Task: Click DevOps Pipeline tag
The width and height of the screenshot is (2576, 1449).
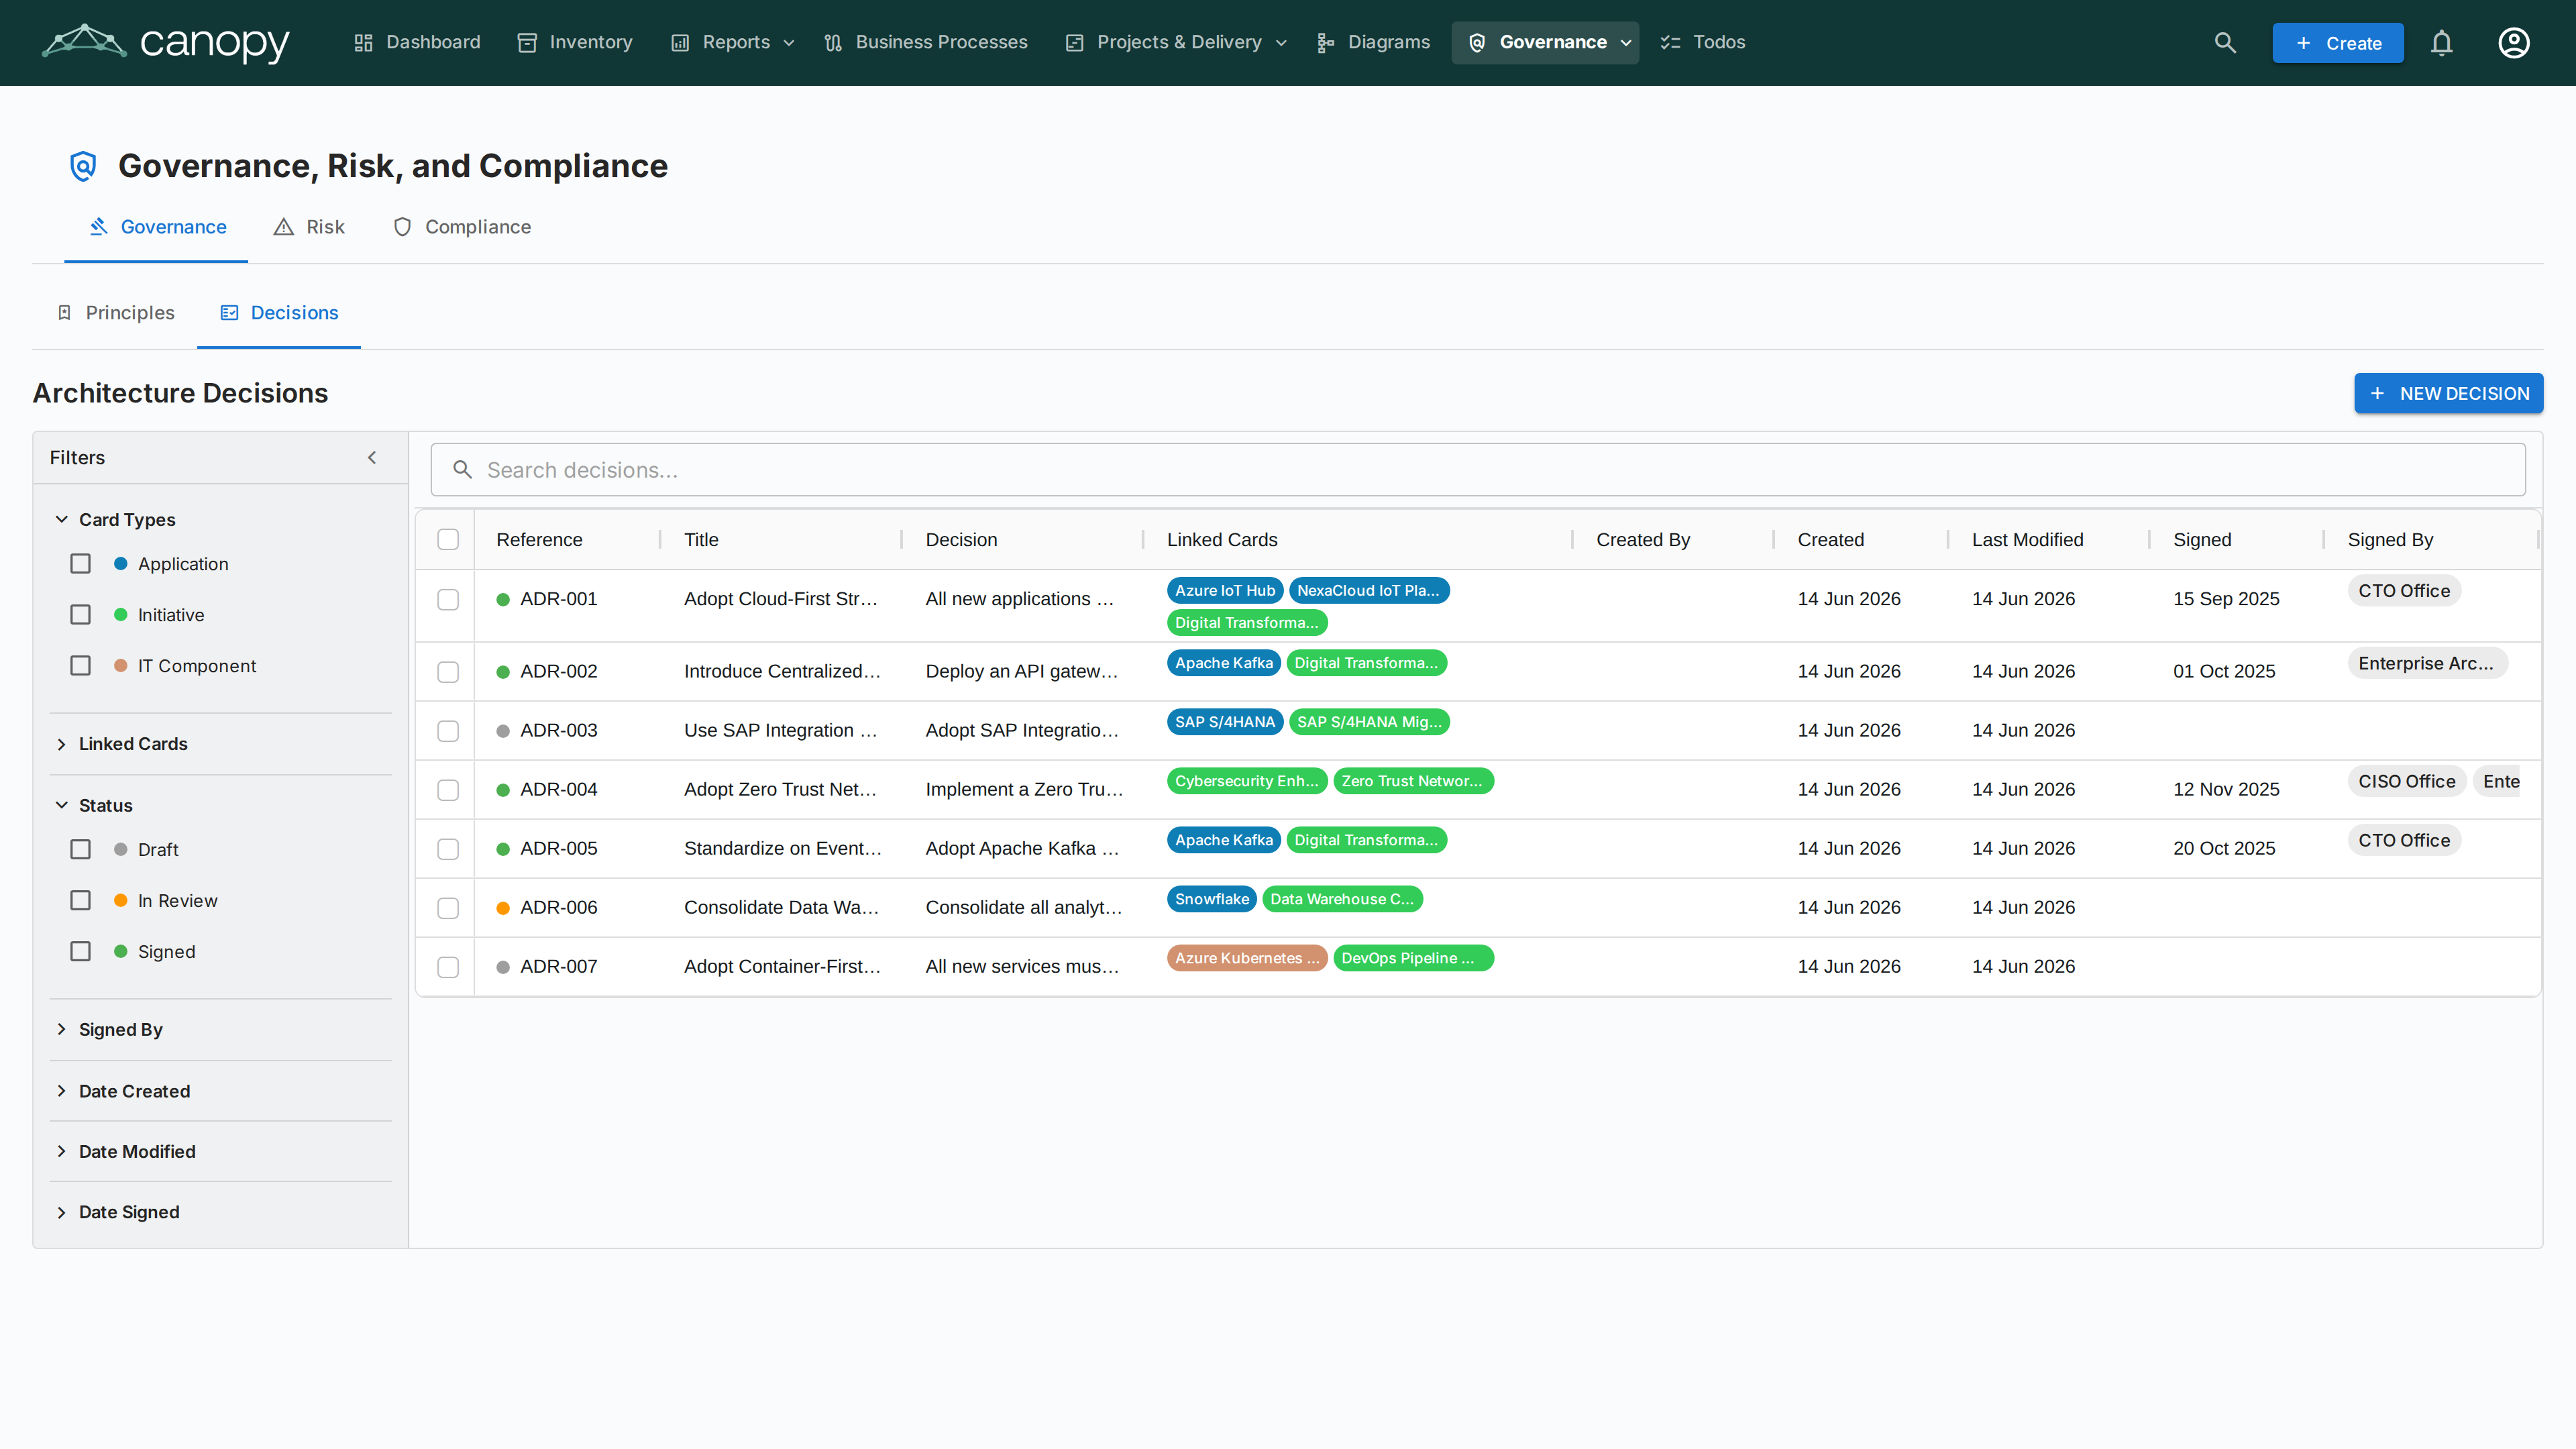Action: point(1414,958)
